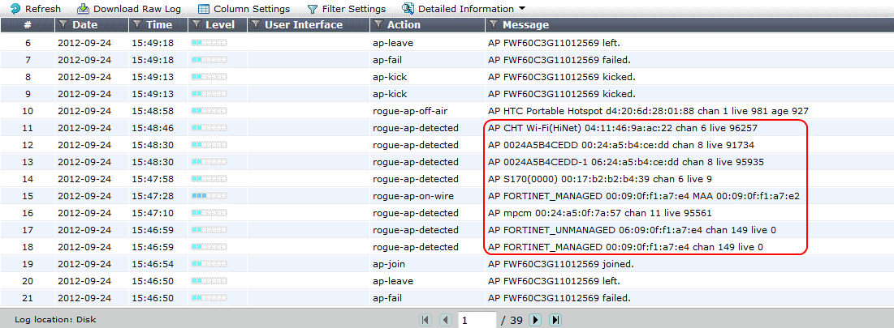Click the Action column header label
Screen dimensions: 894x328
coord(404,24)
